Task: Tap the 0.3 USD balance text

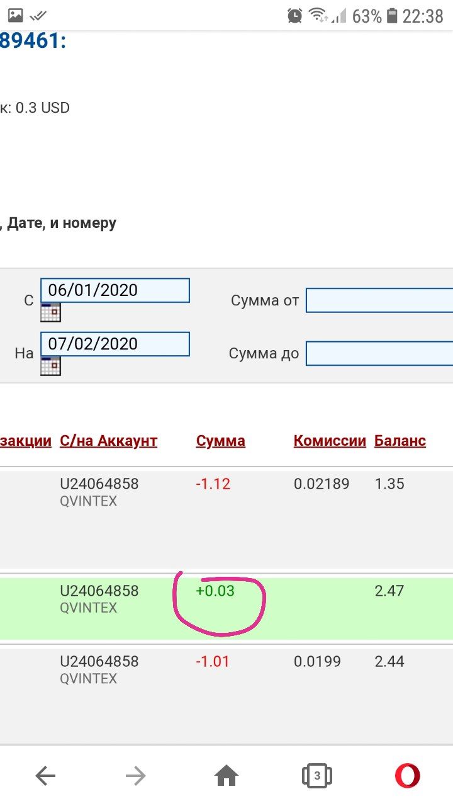Action: click(x=43, y=108)
